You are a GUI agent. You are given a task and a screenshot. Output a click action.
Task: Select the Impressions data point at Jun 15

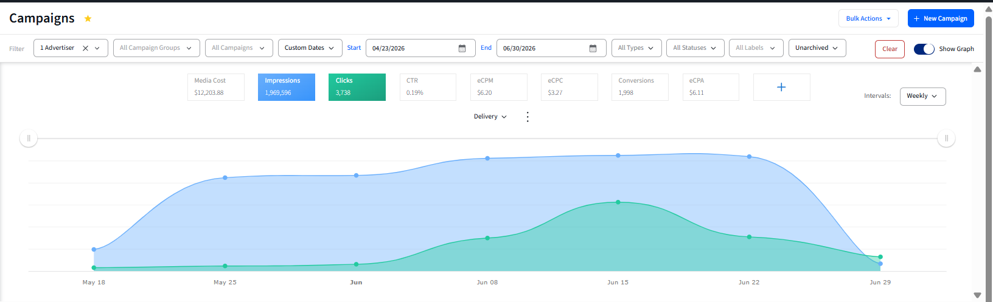(618, 156)
